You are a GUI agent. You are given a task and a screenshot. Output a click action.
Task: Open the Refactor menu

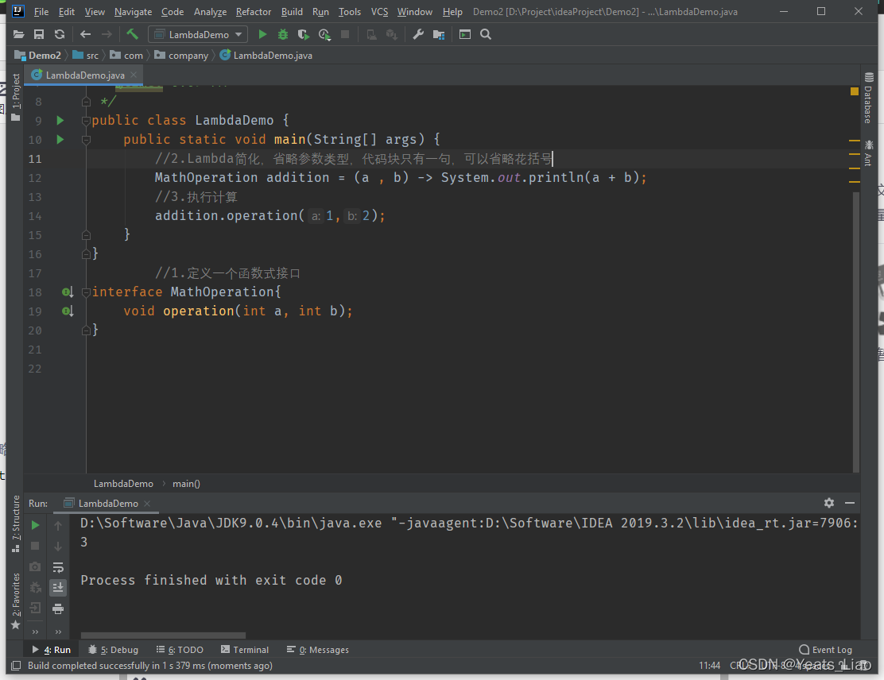(253, 12)
